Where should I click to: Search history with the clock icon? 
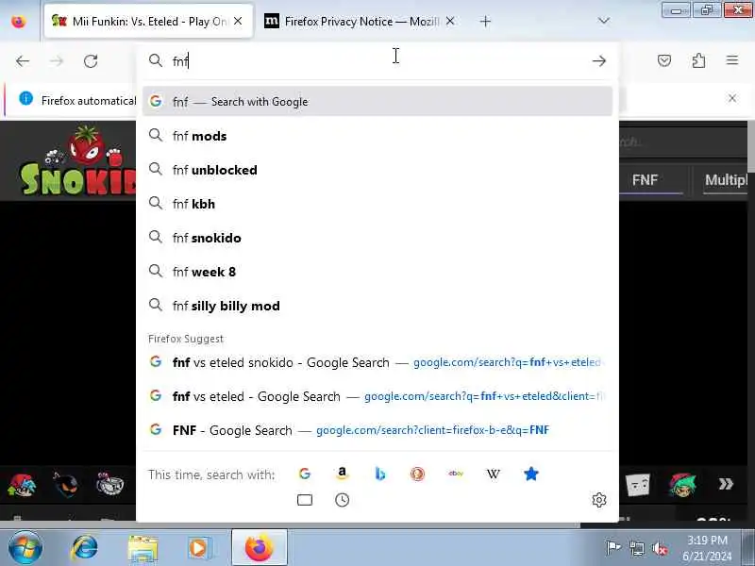pos(342,500)
